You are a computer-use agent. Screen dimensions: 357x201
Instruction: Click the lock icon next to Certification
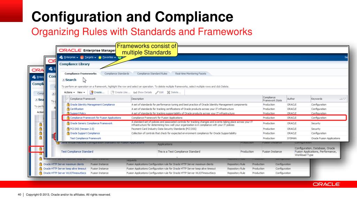point(68,109)
